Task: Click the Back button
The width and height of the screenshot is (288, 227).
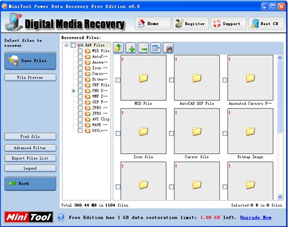Action: (30, 183)
